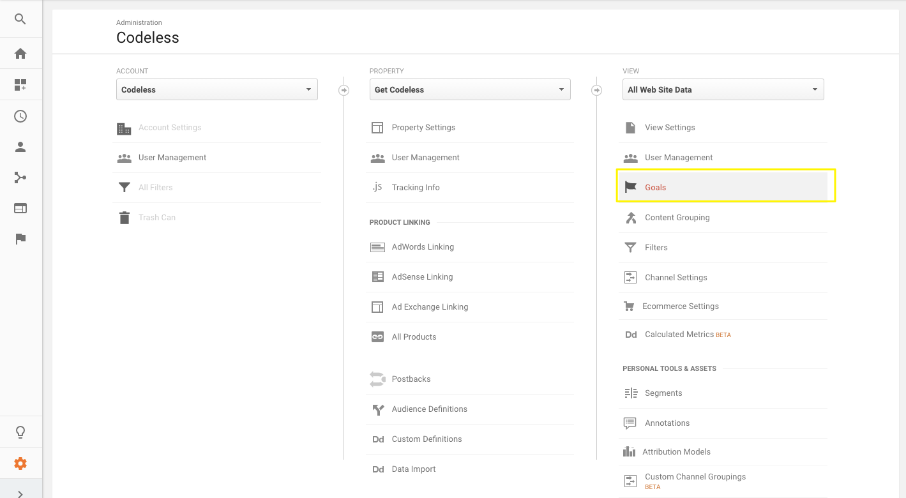Open account-level User Management
This screenshot has height=498, width=906.
[x=172, y=158]
